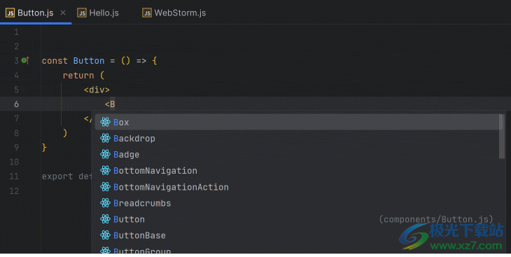Place cursor after <B on line 6
Screen dimensions: 511x257
click(115, 104)
